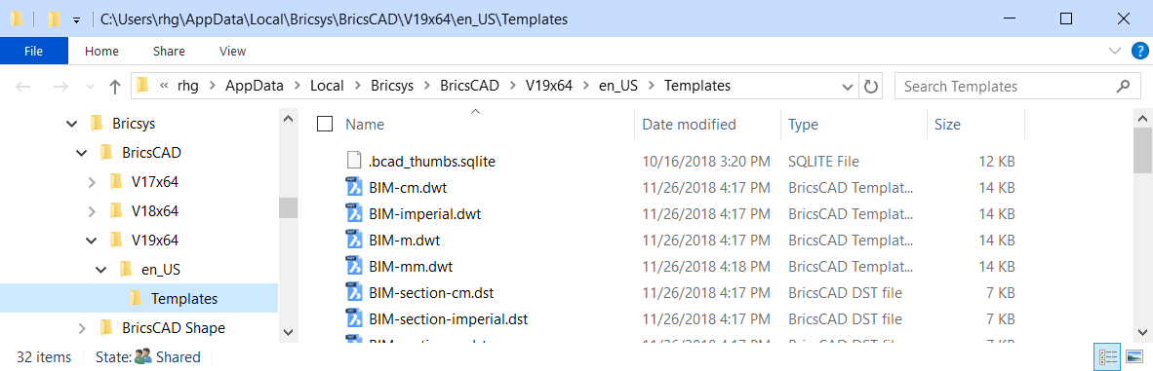Expand the V17x64 folder tree node
Screen dimensions: 1153x371
(x=91, y=181)
